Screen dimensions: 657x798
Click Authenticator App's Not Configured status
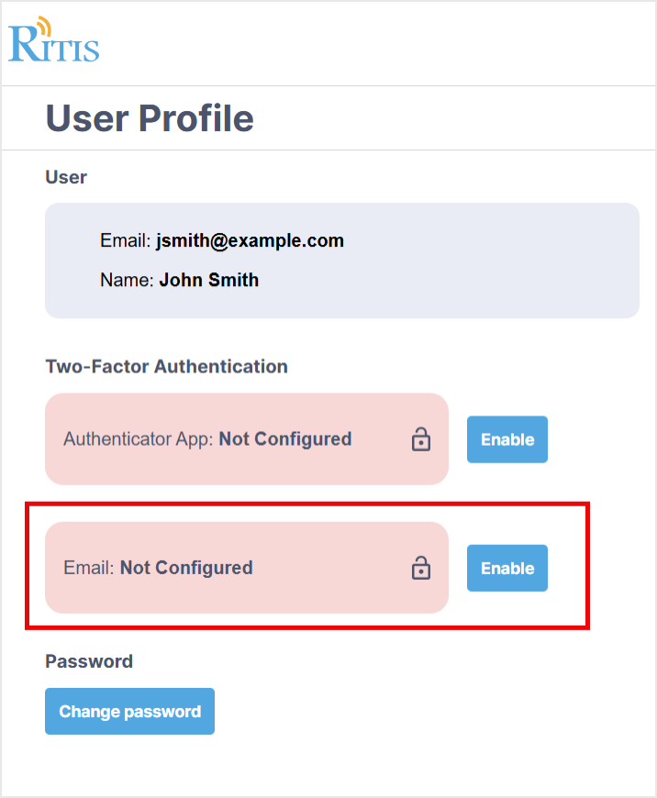pos(285,439)
